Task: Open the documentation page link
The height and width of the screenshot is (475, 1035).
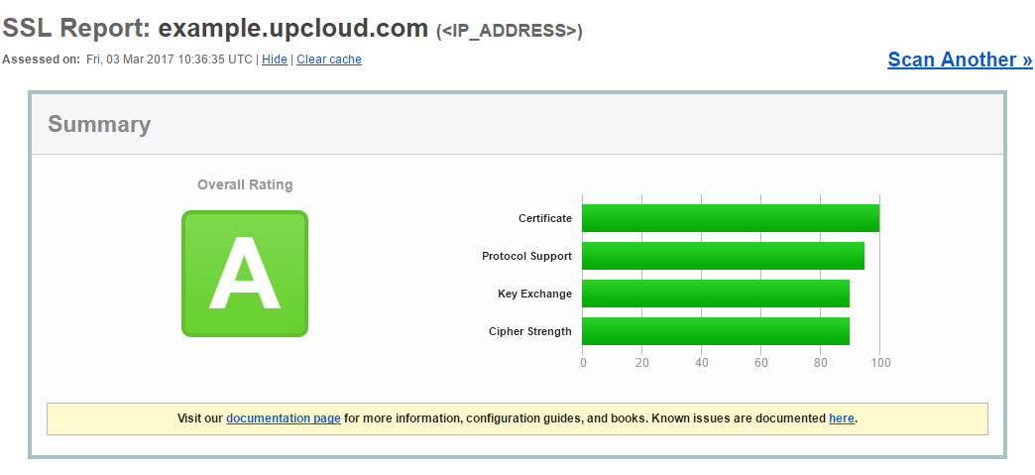Action: click(284, 418)
